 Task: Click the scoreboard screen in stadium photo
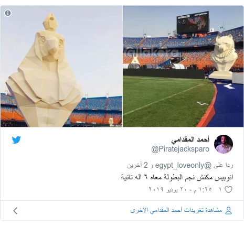[x=193, y=23]
